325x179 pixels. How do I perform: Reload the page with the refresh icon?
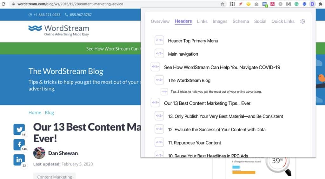pos(3,4)
